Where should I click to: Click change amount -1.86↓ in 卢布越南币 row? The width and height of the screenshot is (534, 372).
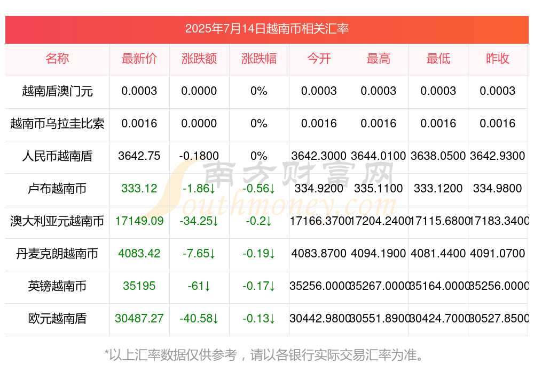199,188
